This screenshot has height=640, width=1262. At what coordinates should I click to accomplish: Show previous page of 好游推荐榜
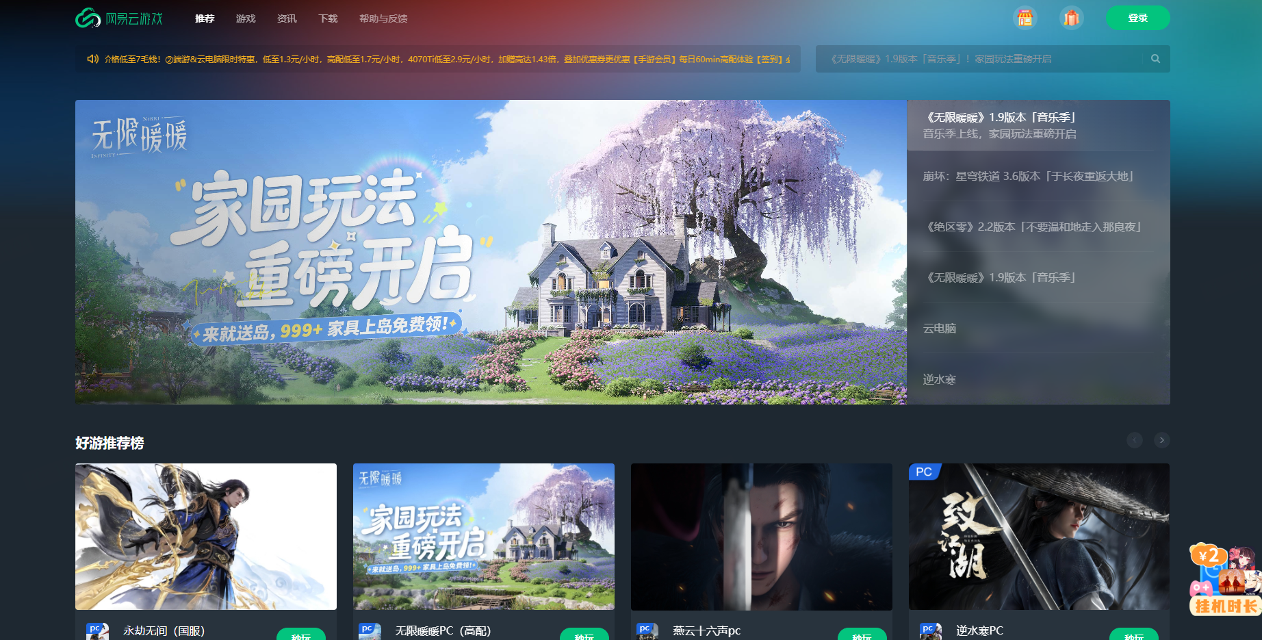[1134, 440]
